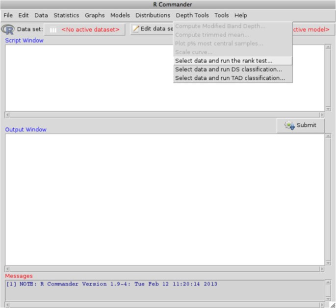The height and width of the screenshot is (308, 336).
Task: Open the Help menu
Action: point(241,15)
